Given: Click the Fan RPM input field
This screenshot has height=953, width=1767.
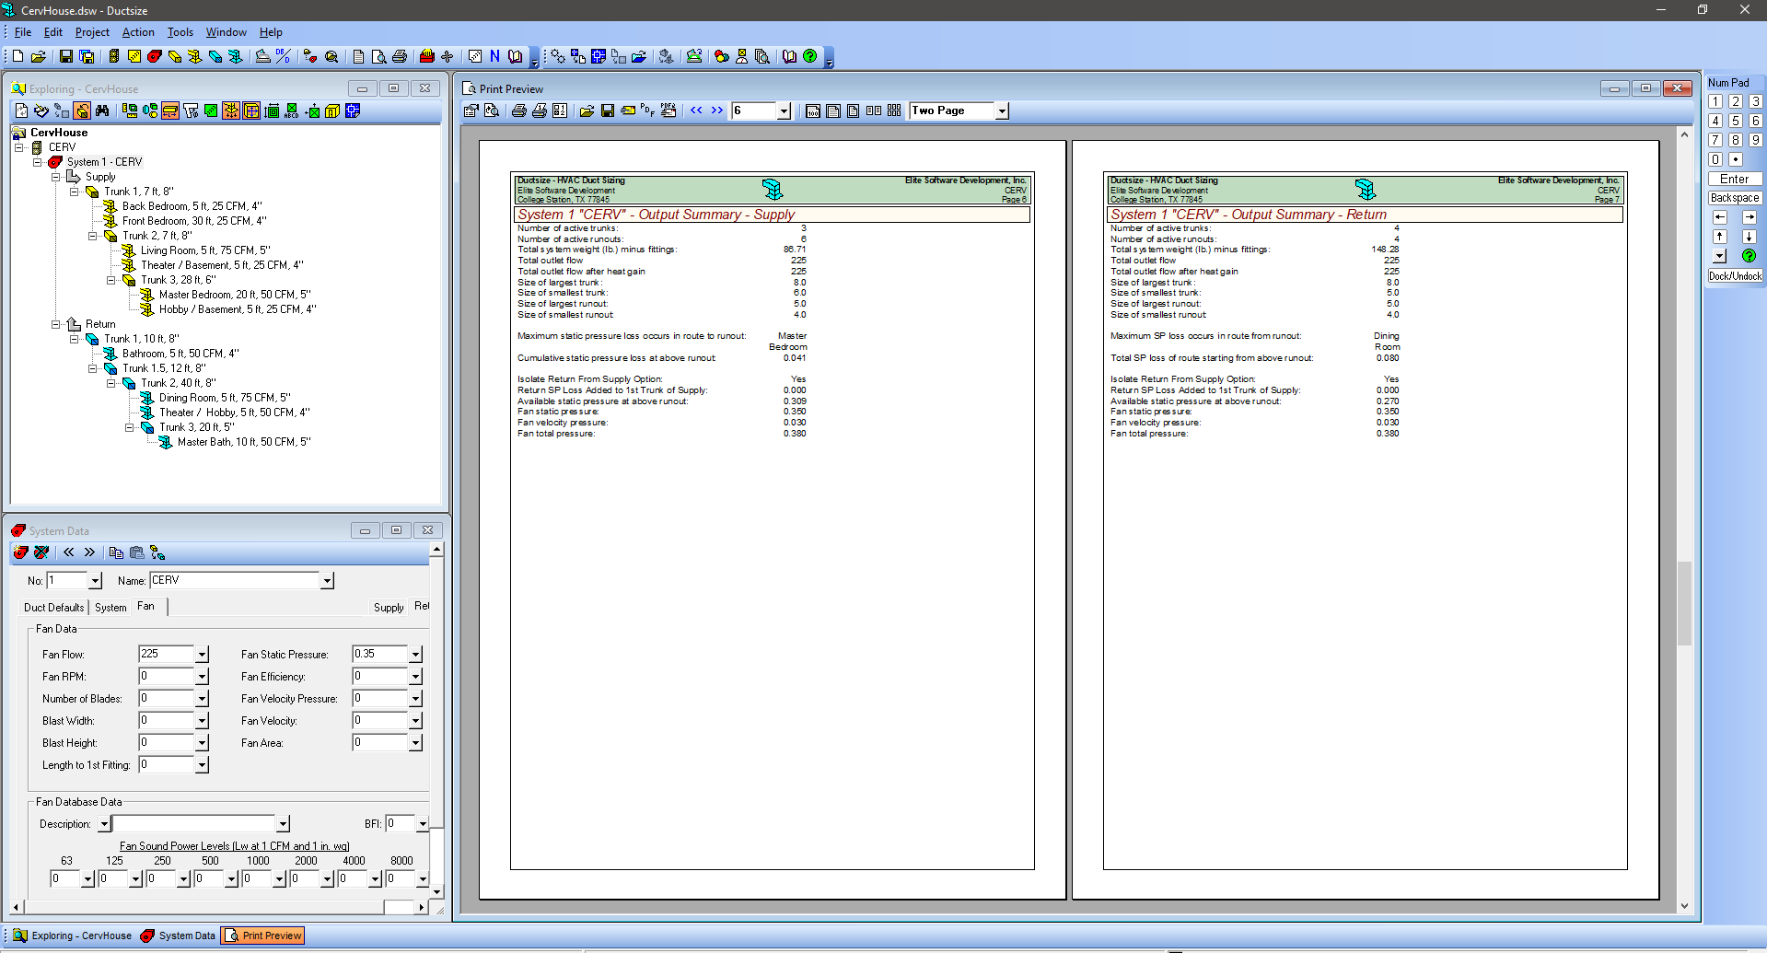Looking at the screenshot, I should [x=167, y=676].
